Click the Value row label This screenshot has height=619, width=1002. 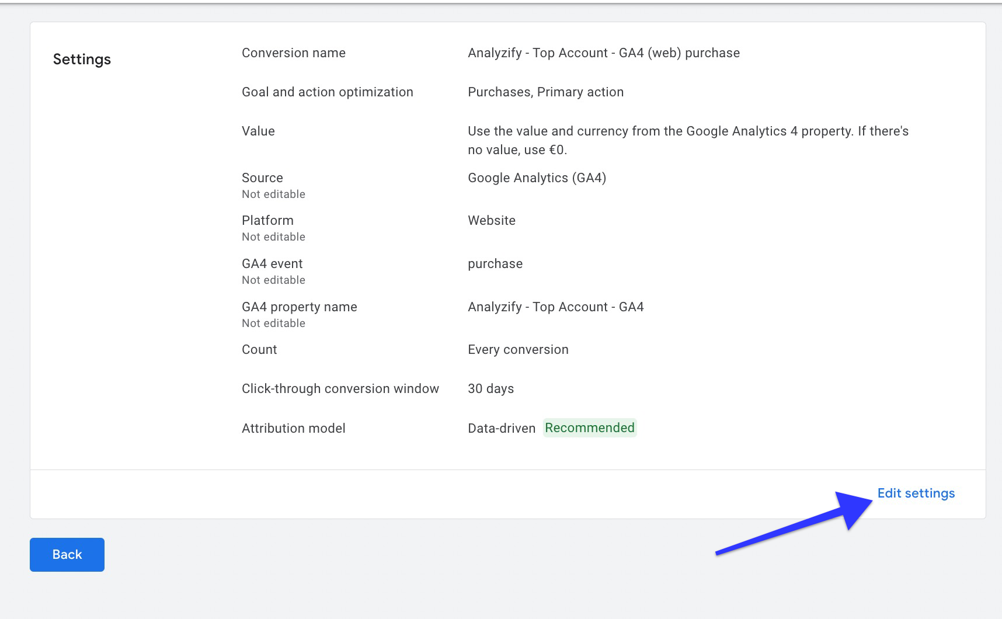coord(258,131)
